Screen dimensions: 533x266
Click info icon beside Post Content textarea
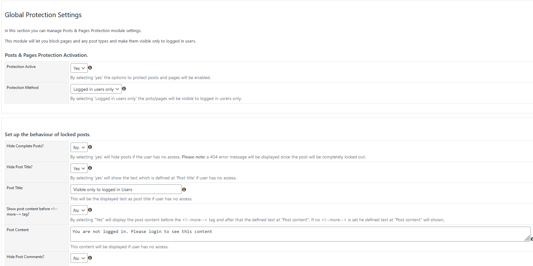point(532,239)
